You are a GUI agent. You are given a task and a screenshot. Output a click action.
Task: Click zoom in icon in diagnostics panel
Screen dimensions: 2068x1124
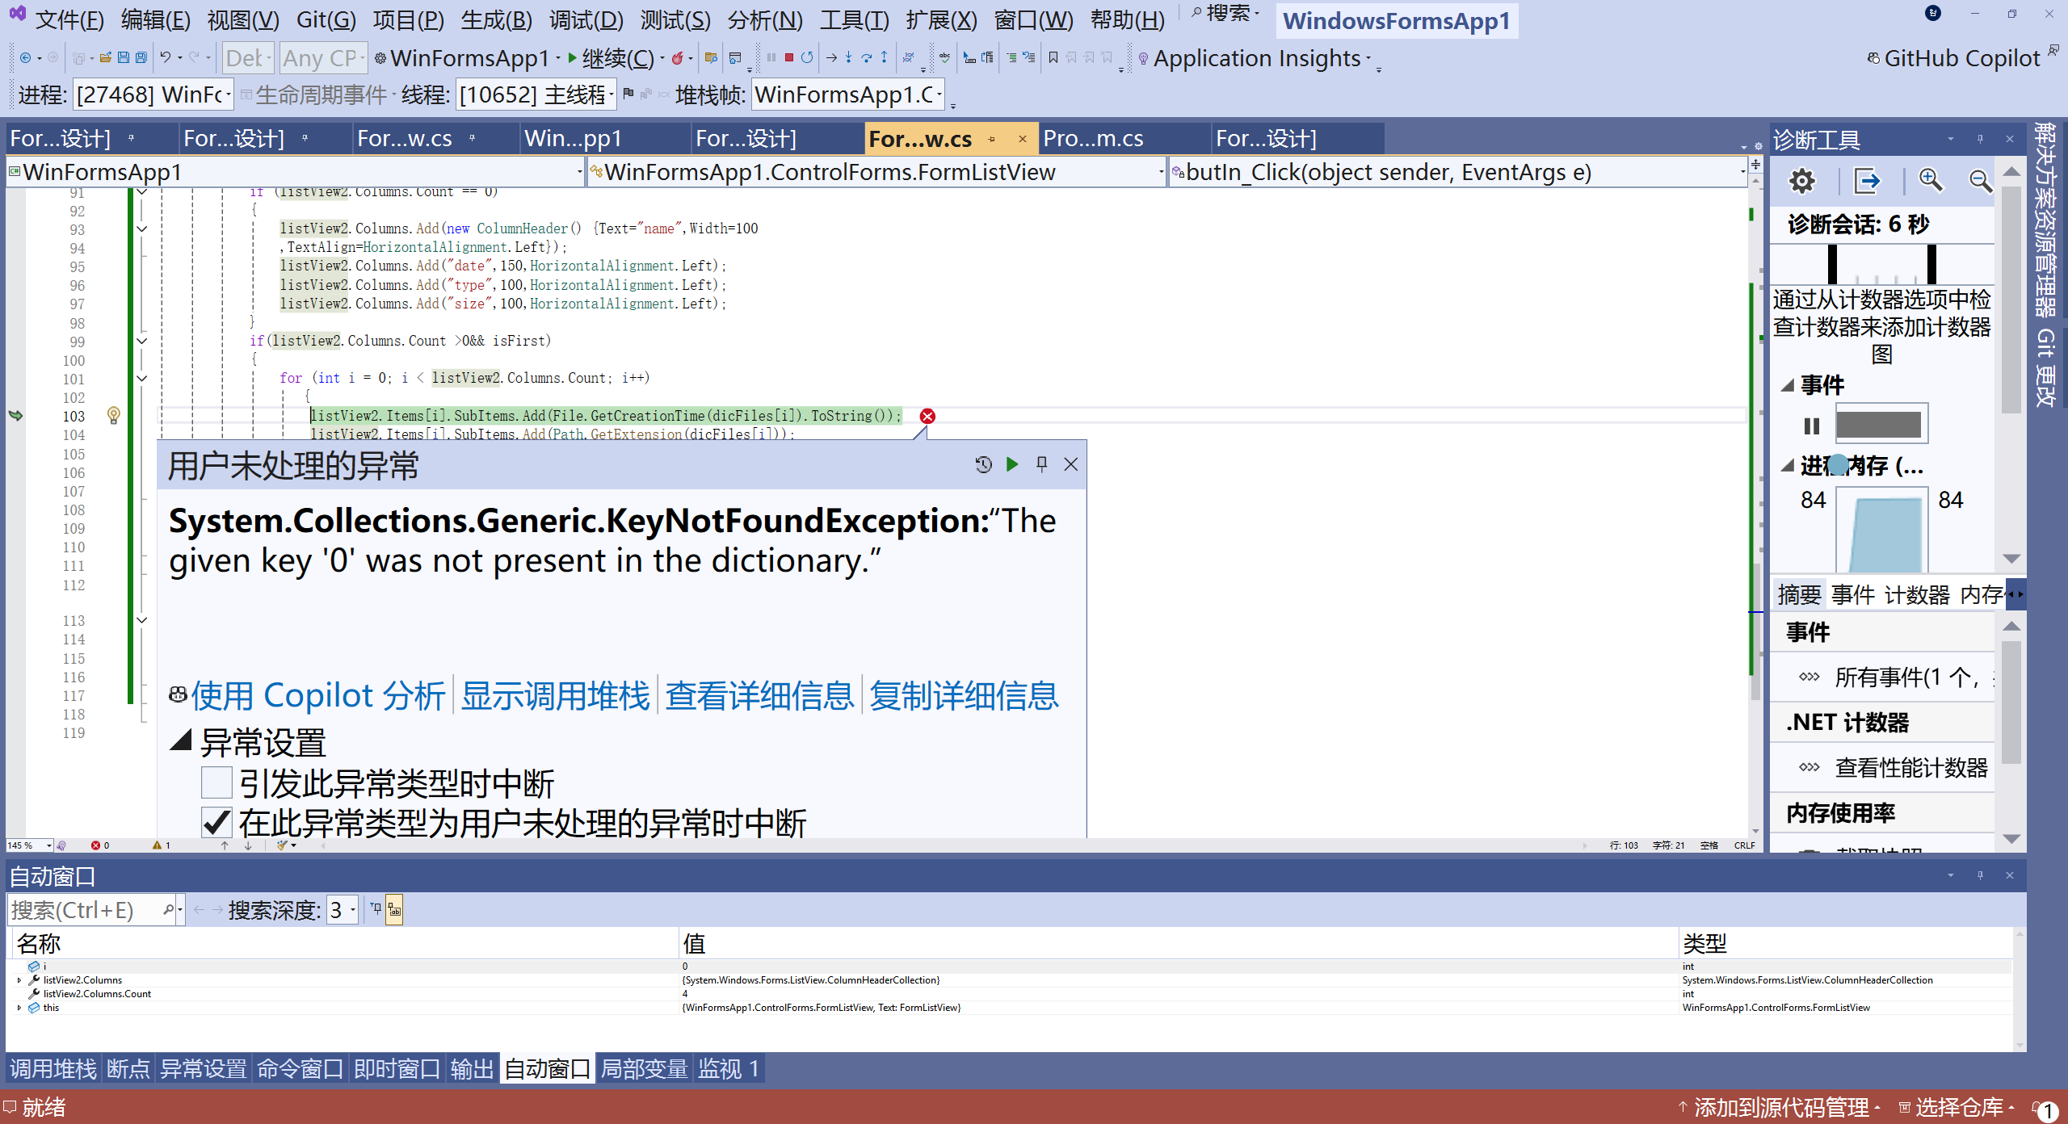click(1930, 180)
